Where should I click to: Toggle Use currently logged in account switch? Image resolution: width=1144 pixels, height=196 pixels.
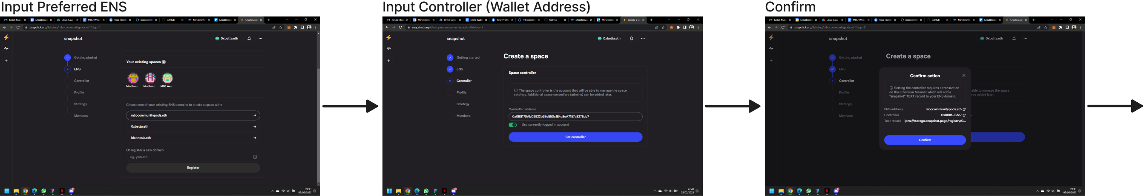pyautogui.click(x=512, y=125)
